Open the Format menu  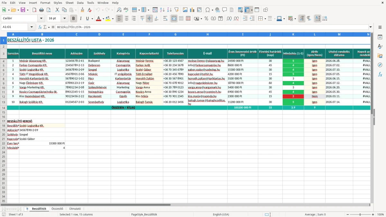tap(45, 3)
